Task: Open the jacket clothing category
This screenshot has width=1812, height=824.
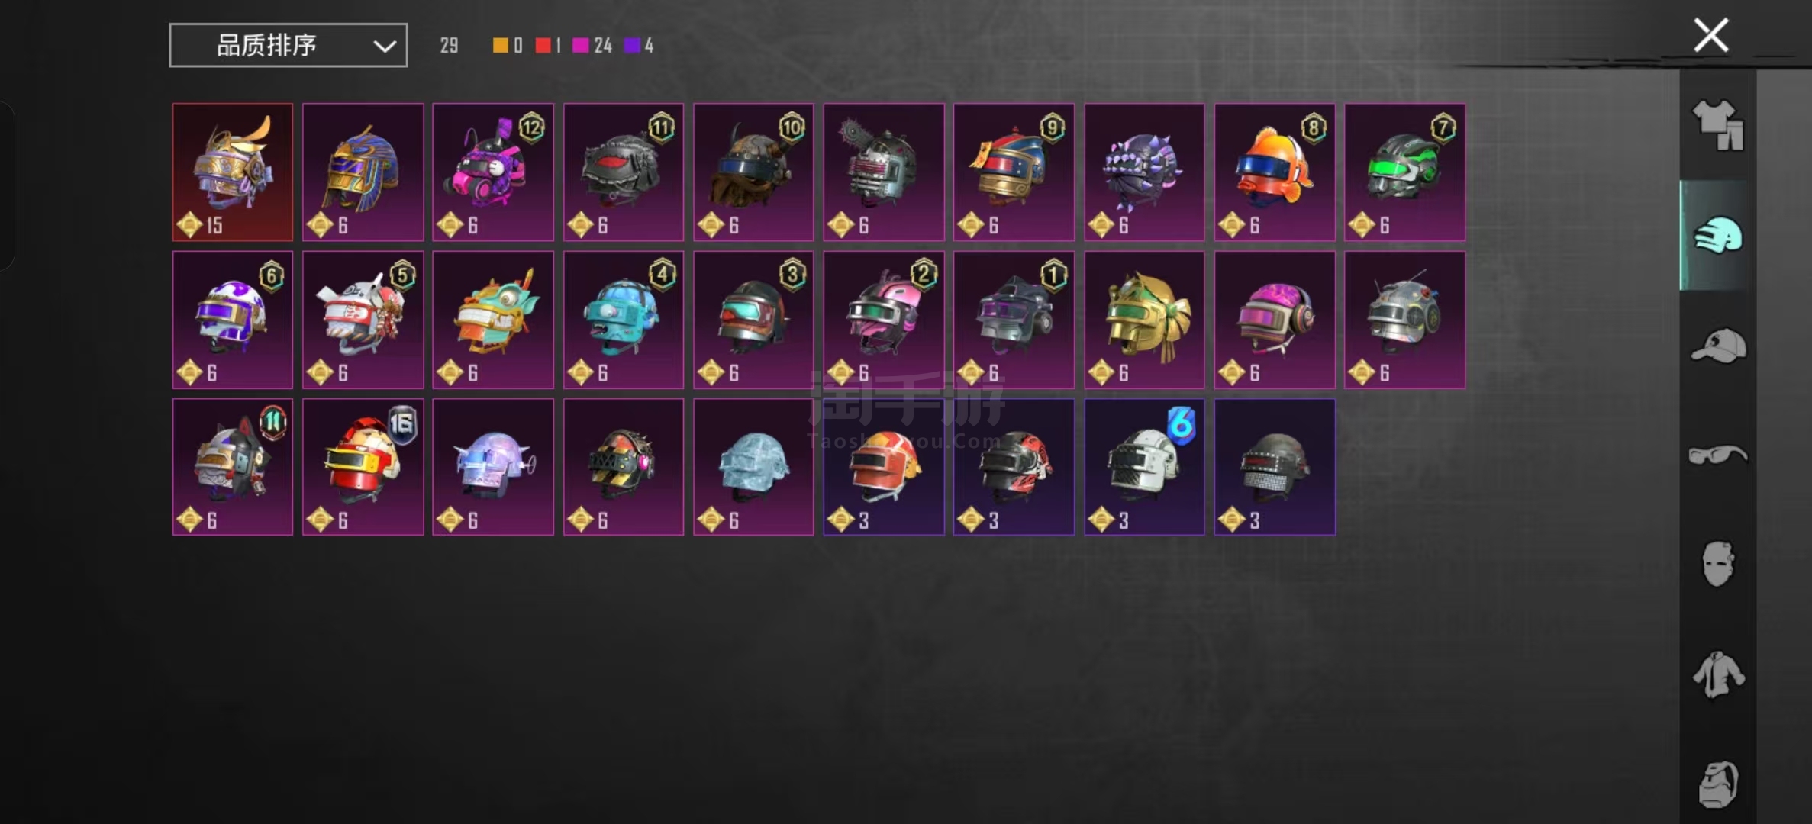Action: click(1718, 674)
